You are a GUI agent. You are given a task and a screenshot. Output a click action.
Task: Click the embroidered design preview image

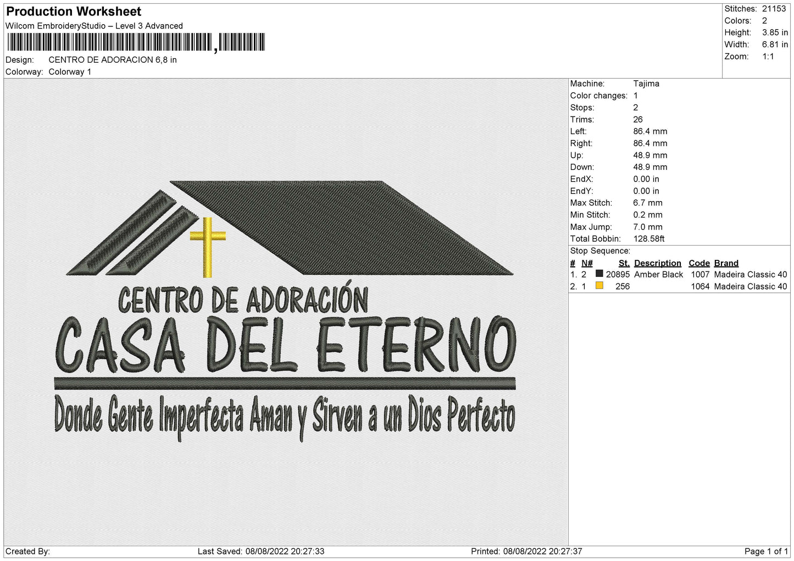286,312
